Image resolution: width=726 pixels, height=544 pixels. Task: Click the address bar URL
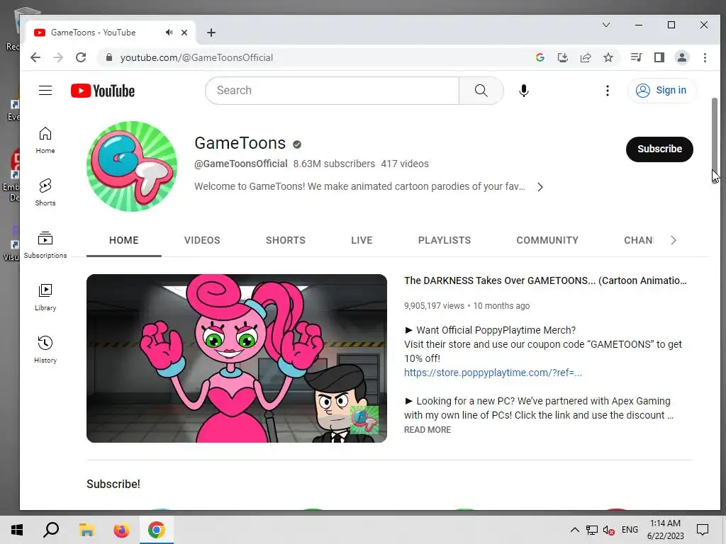[x=196, y=57]
